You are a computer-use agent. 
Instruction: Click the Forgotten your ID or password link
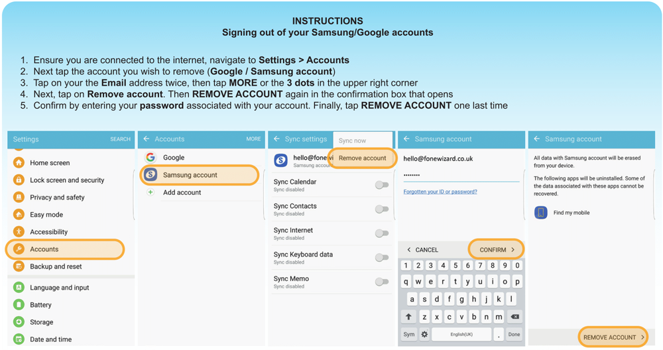pyautogui.click(x=440, y=192)
